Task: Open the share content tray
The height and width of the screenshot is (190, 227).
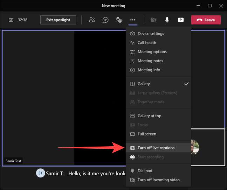Action: (181, 20)
